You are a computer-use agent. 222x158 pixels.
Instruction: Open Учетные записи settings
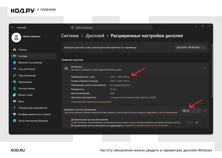(34, 88)
